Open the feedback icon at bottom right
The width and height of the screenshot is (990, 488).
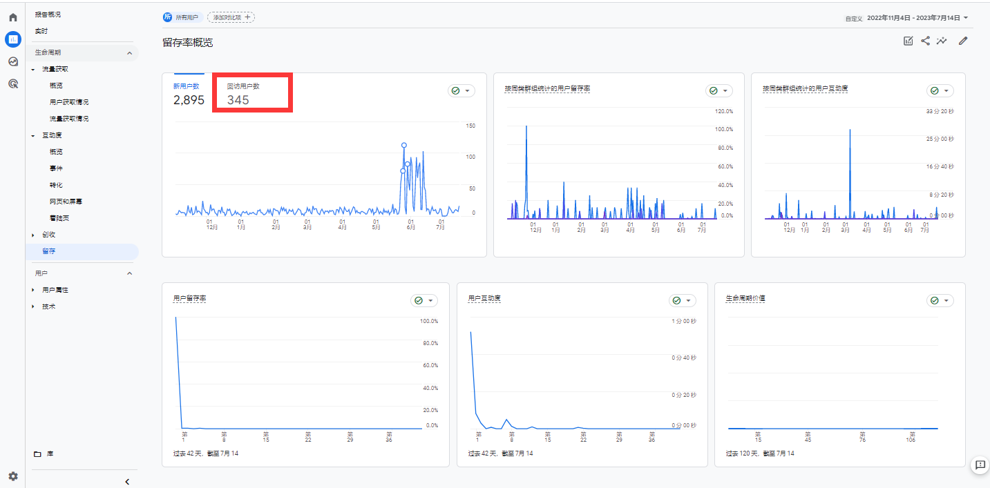(x=980, y=465)
